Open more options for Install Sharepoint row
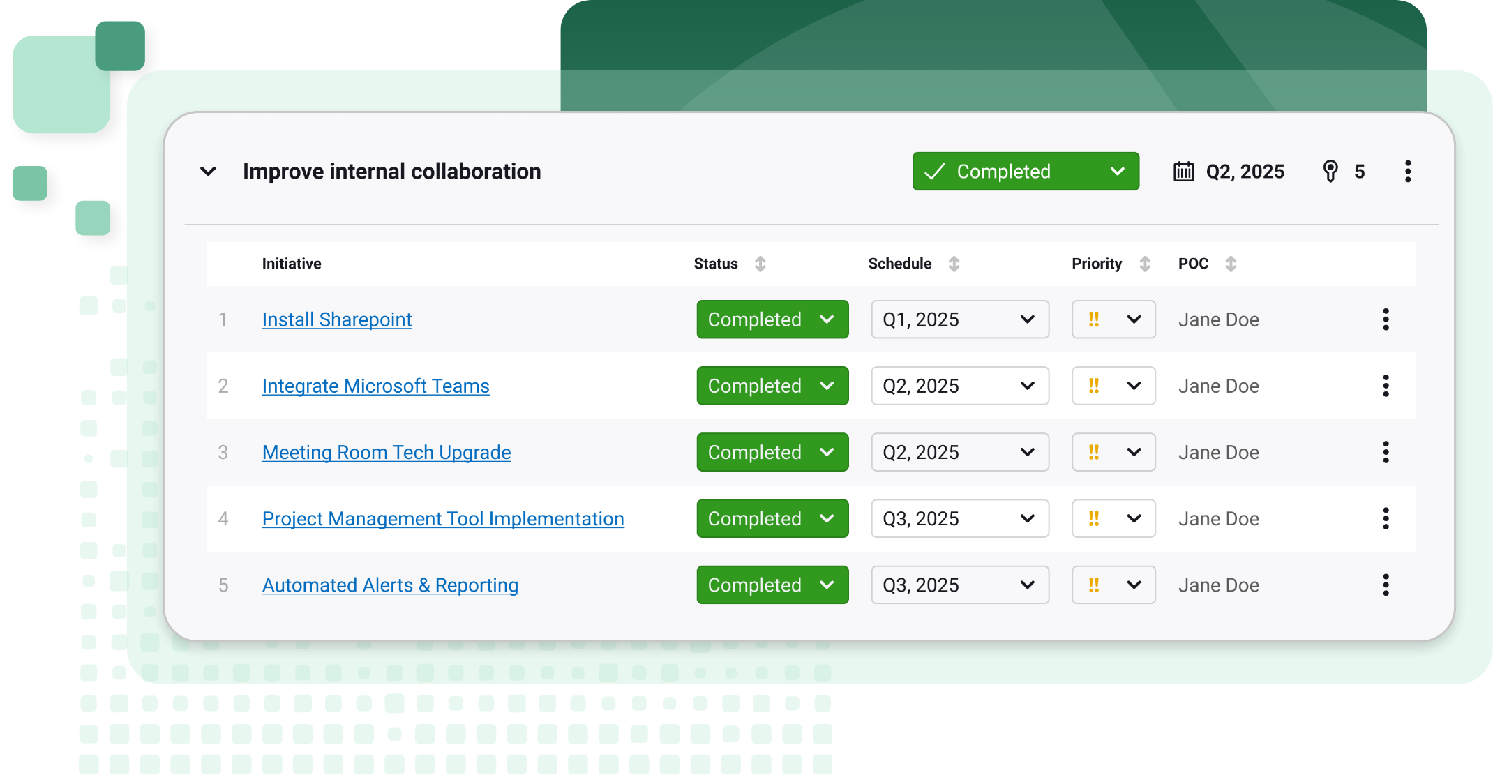The width and height of the screenshot is (1493, 775). (1386, 319)
